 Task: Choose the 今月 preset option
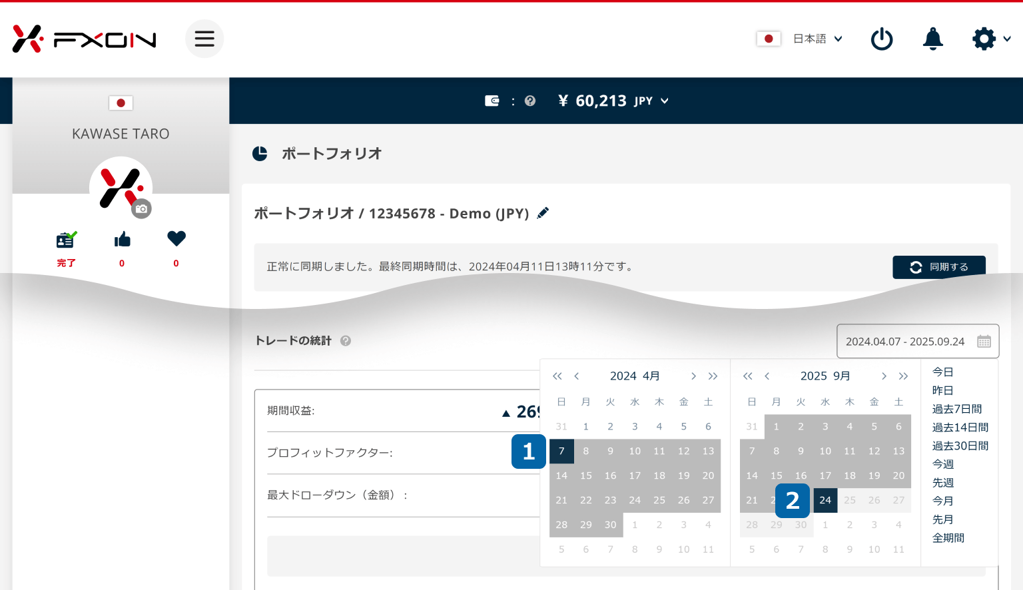pos(942,501)
